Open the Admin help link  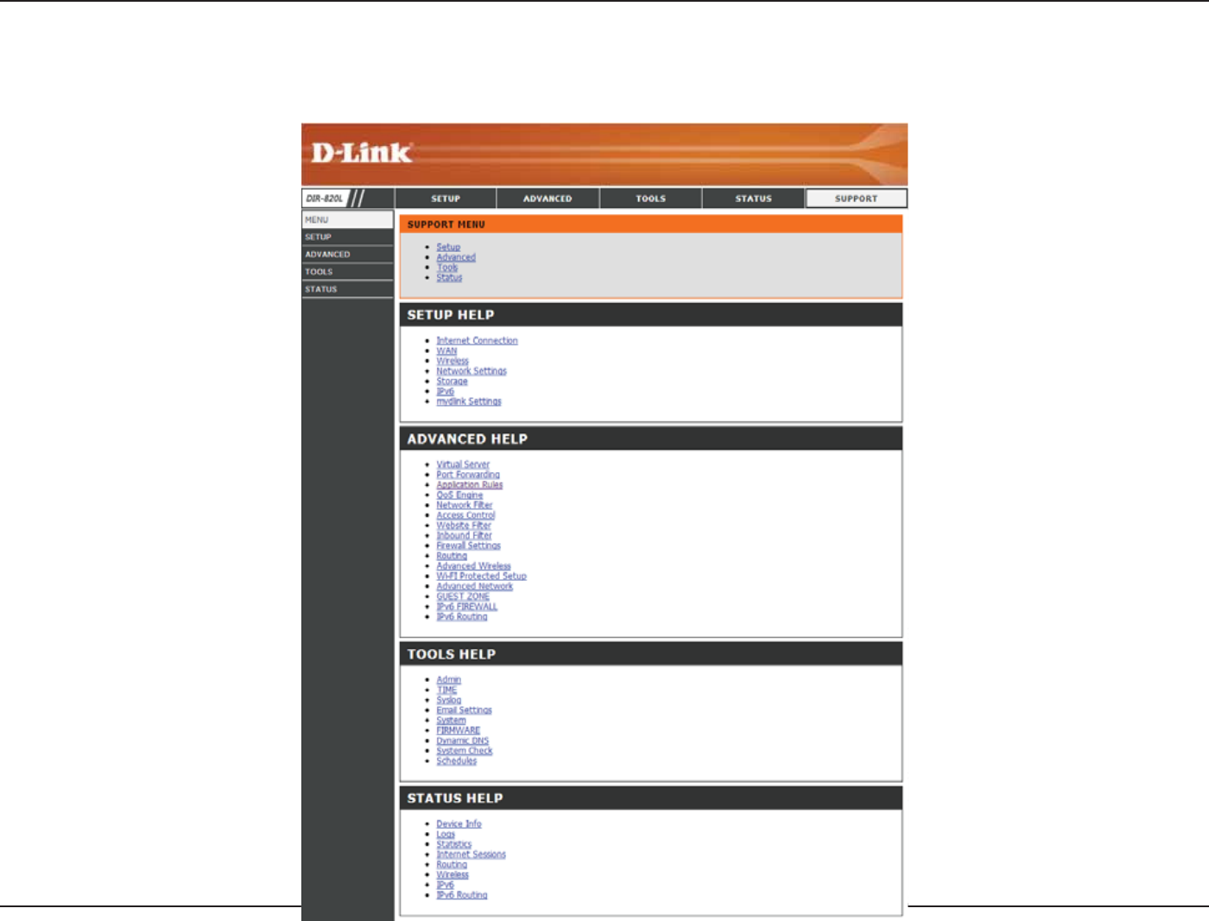pos(449,680)
